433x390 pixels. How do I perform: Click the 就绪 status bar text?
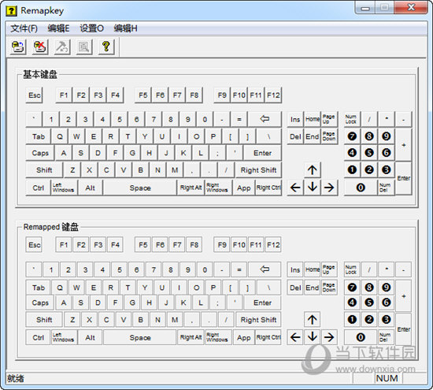(16, 378)
